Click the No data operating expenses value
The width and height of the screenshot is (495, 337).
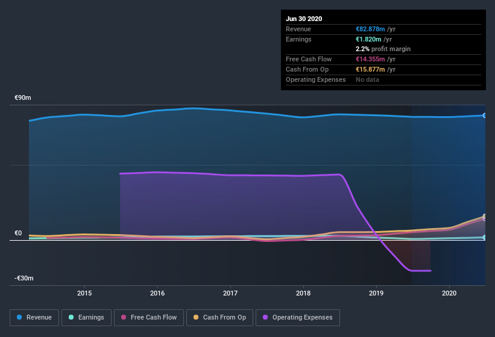[367, 79]
